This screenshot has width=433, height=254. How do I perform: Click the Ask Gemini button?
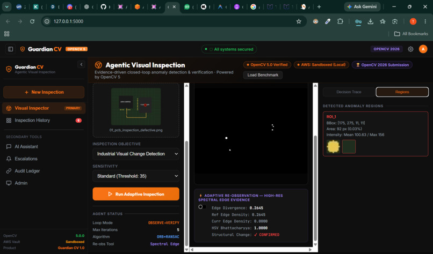[x=362, y=6]
